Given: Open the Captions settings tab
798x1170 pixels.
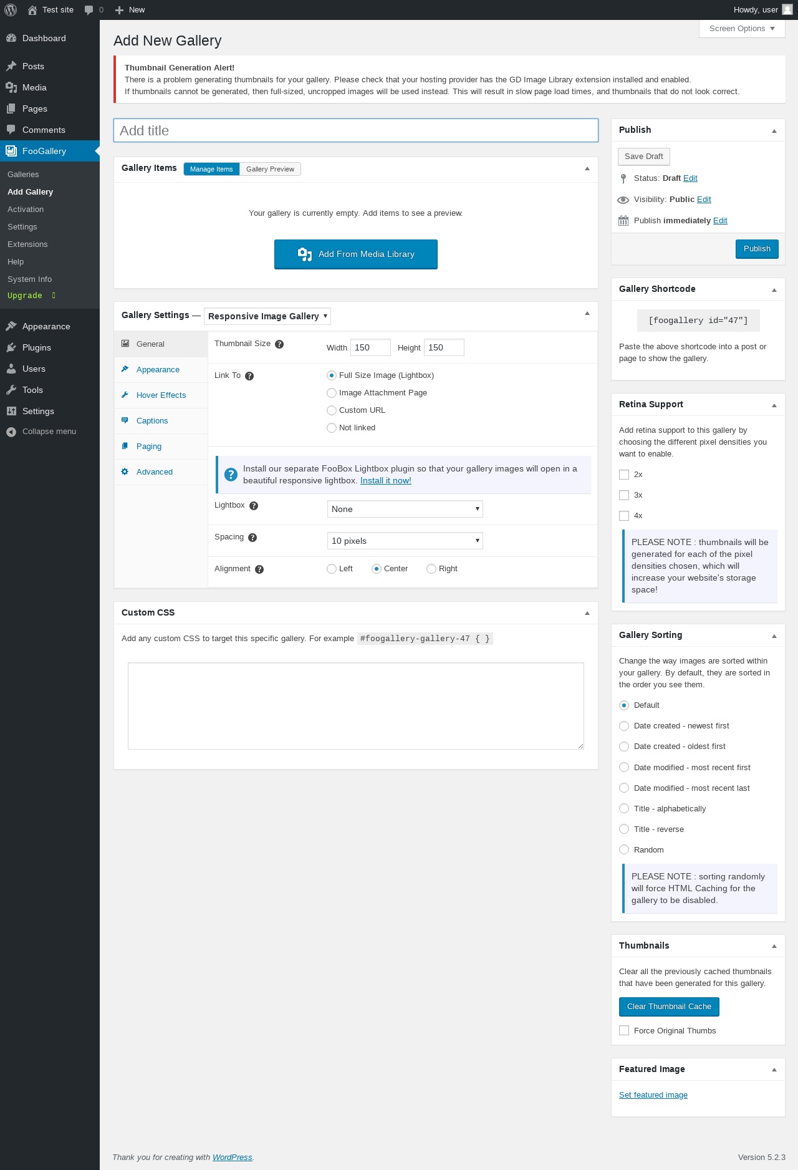Looking at the screenshot, I should 161,421.
